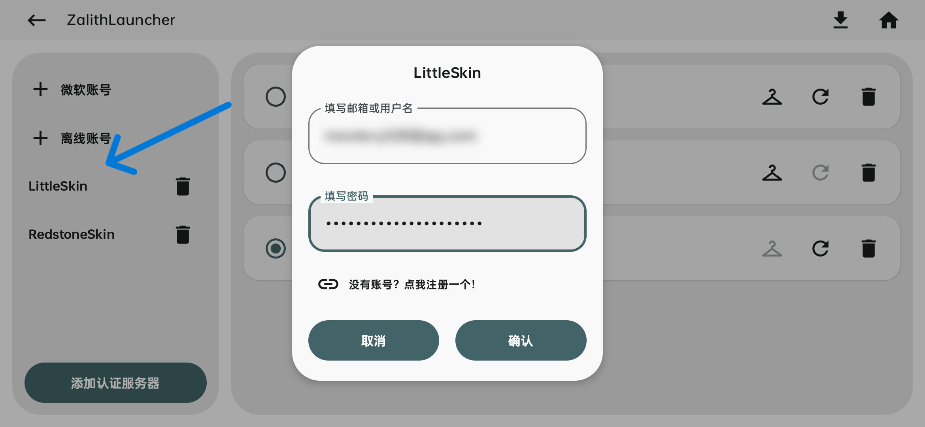
Task: Click the home icon in the top bar
Action: tap(889, 20)
